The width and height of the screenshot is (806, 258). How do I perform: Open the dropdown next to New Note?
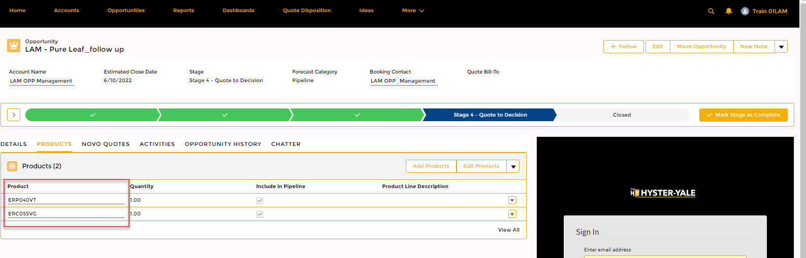[781, 47]
